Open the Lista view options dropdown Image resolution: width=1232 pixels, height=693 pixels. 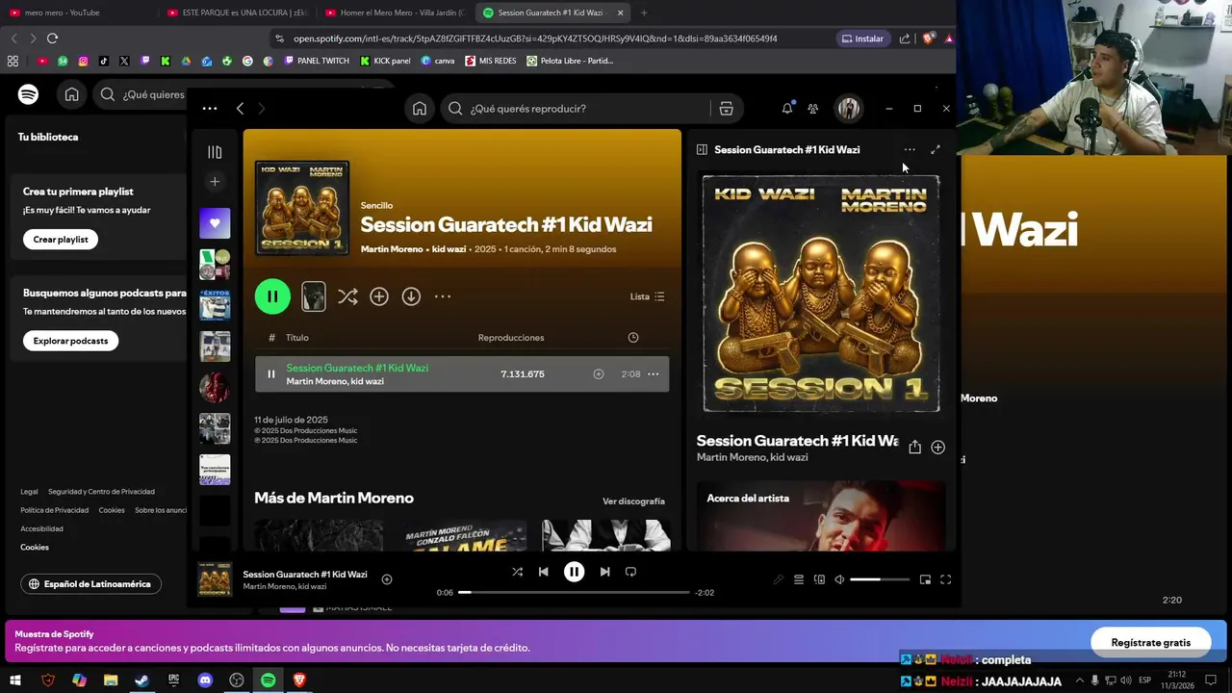pos(647,296)
